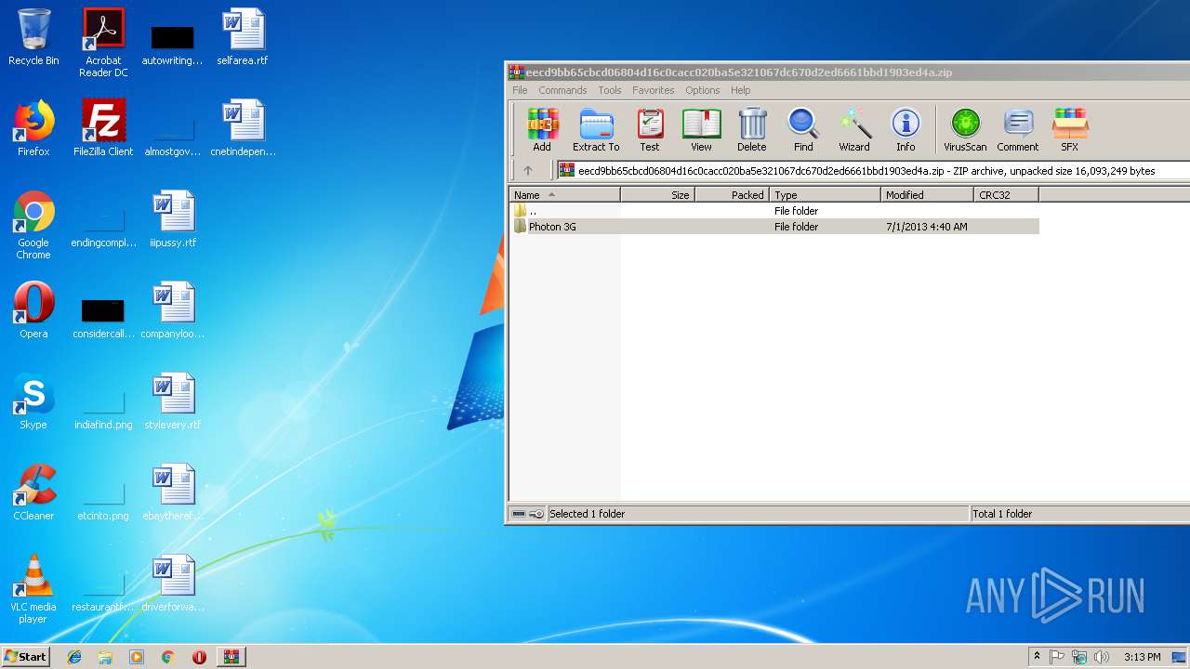Screen dimensions: 1190x669
Task: Select the selfarea.rtf desktop file
Action: pos(243,38)
